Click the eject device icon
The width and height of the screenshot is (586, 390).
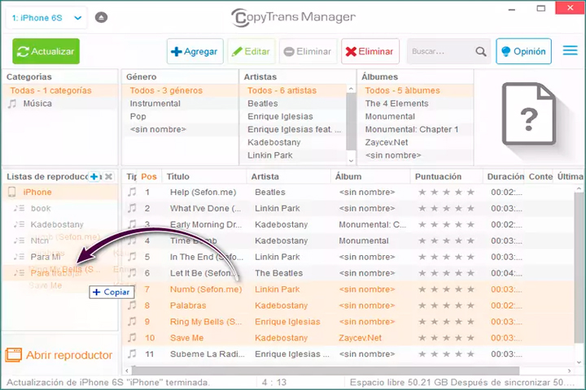[101, 17]
